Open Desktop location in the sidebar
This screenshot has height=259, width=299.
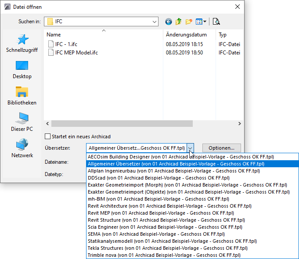click(22, 70)
